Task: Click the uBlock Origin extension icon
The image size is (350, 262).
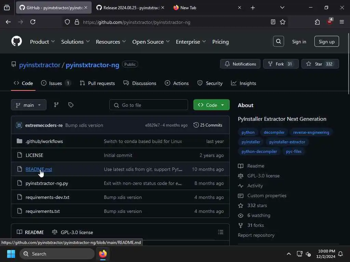Action: click(x=330, y=21)
